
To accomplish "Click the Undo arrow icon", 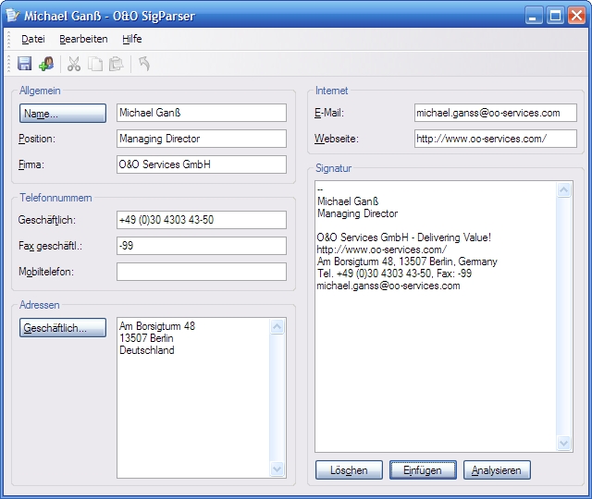I will tap(144, 64).
